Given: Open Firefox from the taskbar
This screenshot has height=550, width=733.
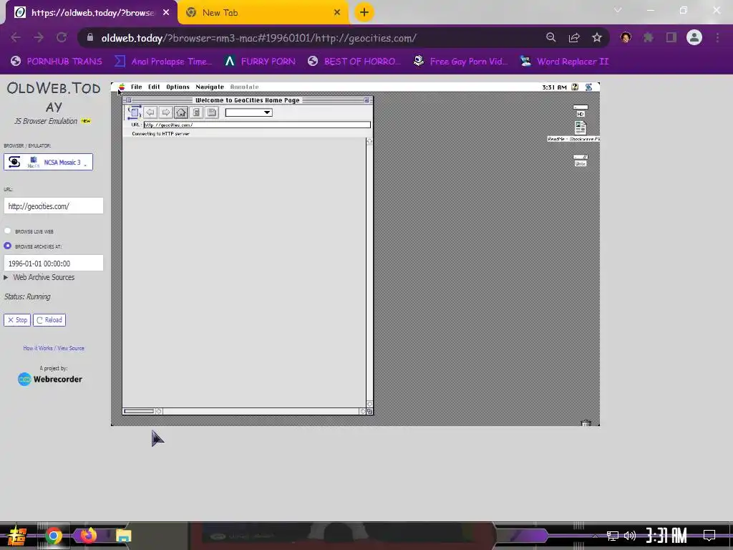Looking at the screenshot, I should point(88,536).
